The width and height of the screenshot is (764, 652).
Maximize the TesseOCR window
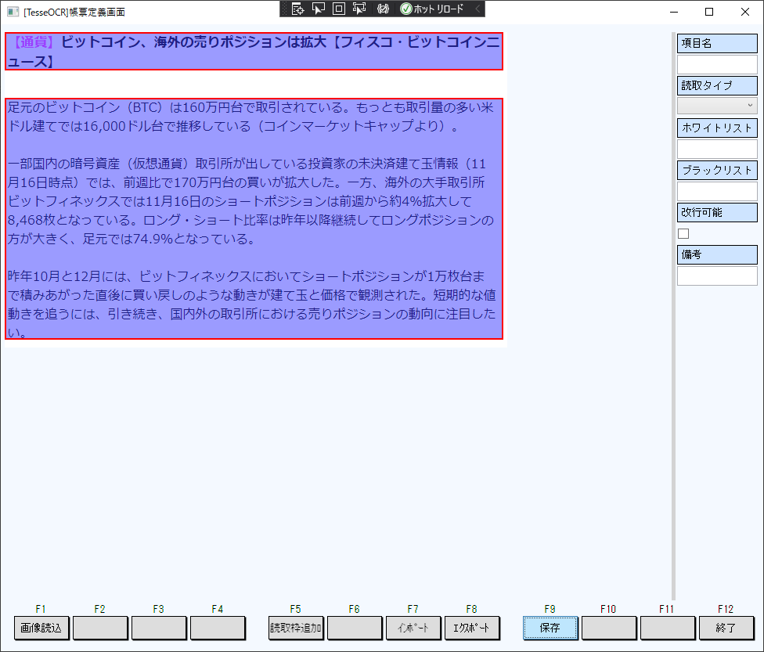click(709, 12)
